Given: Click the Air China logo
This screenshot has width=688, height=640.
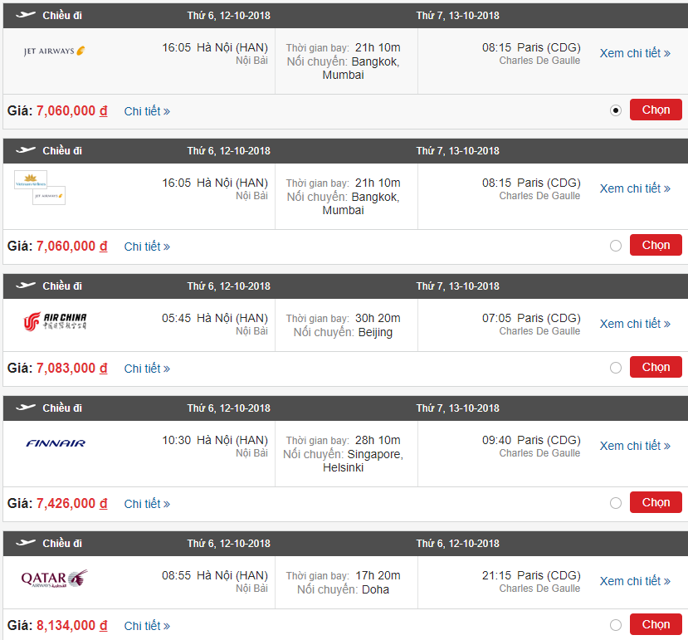Looking at the screenshot, I should [x=56, y=321].
